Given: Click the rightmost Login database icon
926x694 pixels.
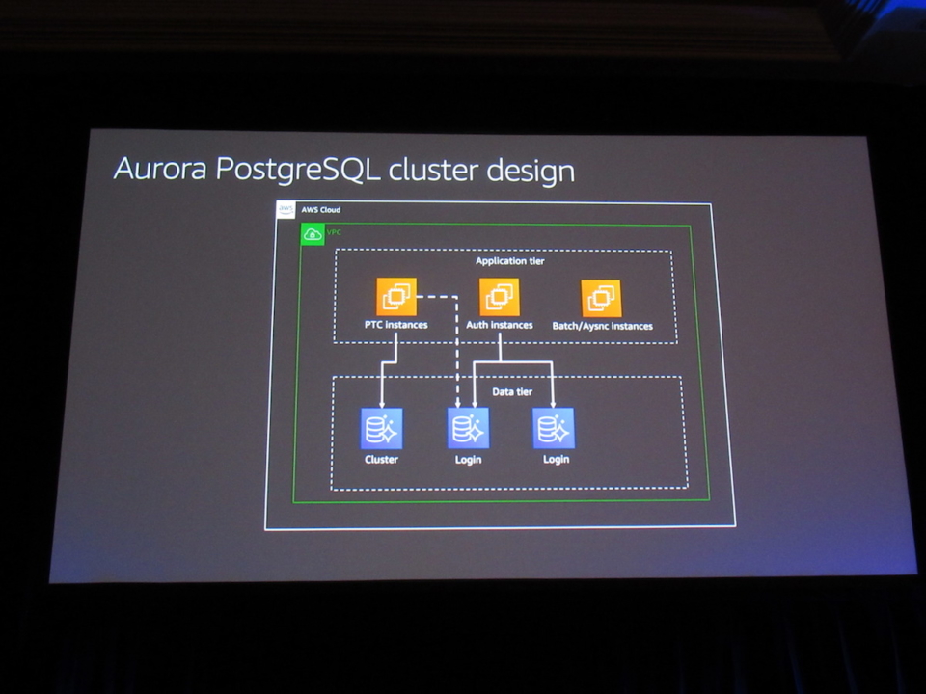Looking at the screenshot, I should 554,428.
